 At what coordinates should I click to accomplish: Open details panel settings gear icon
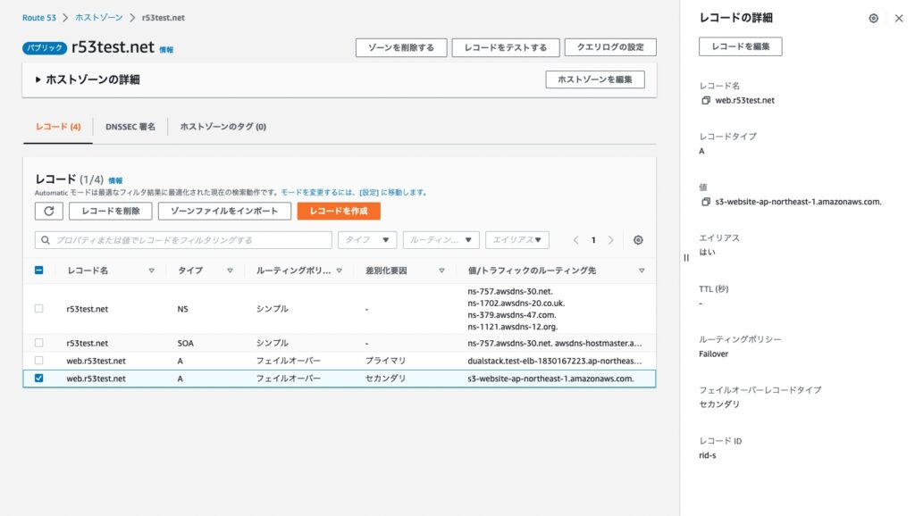coord(873,18)
